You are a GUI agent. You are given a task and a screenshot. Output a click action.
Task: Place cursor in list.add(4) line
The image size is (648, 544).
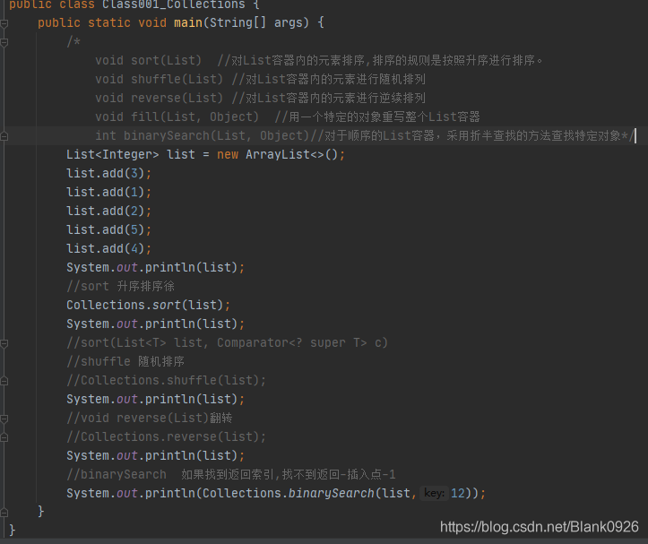108,248
